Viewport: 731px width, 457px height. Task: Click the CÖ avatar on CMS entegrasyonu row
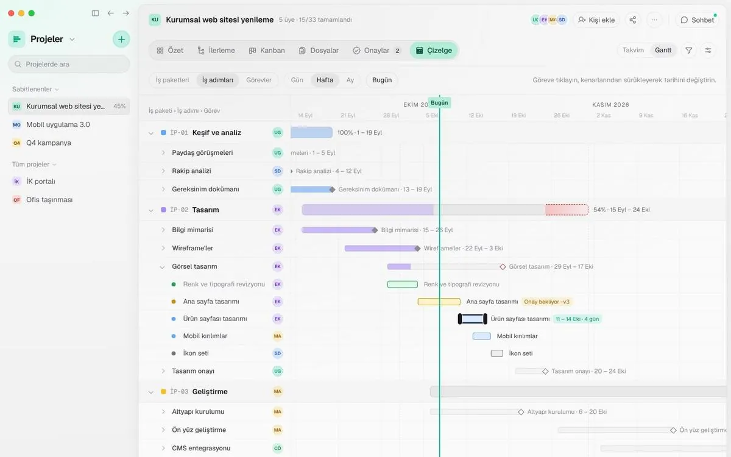click(278, 448)
